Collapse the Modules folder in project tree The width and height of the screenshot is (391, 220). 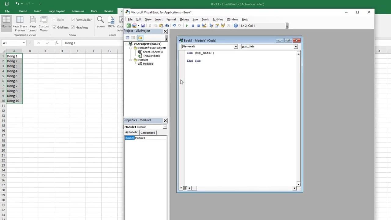(x=131, y=60)
